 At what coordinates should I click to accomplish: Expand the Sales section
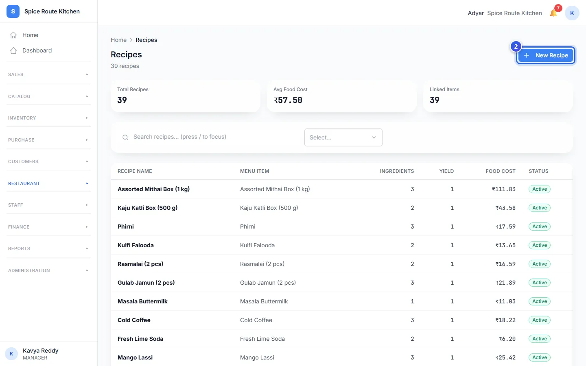coord(48,74)
